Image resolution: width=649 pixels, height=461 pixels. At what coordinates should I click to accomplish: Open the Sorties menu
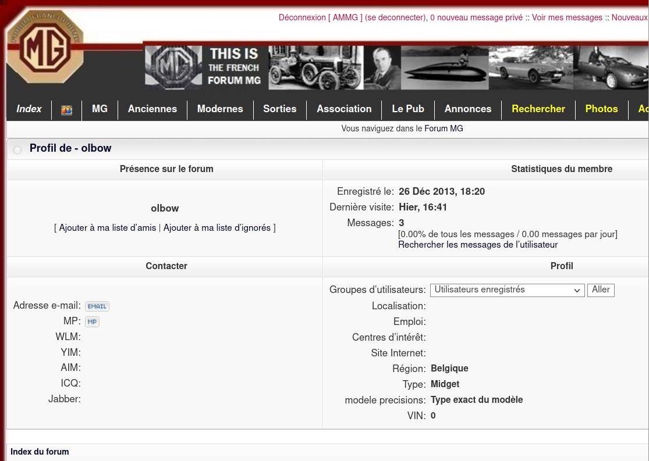tap(280, 109)
